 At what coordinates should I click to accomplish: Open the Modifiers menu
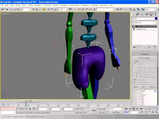38,5
